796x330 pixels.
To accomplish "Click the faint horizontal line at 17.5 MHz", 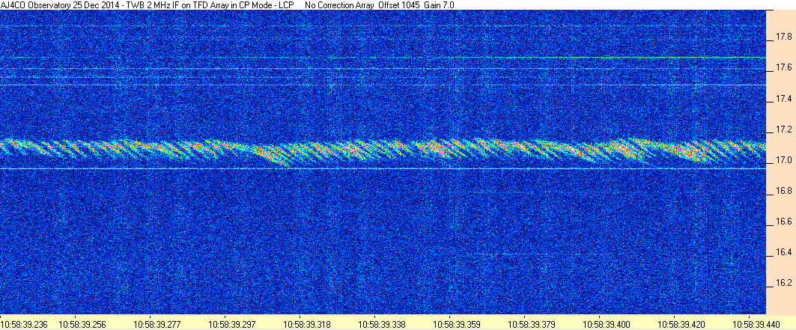I will pos(383,85).
